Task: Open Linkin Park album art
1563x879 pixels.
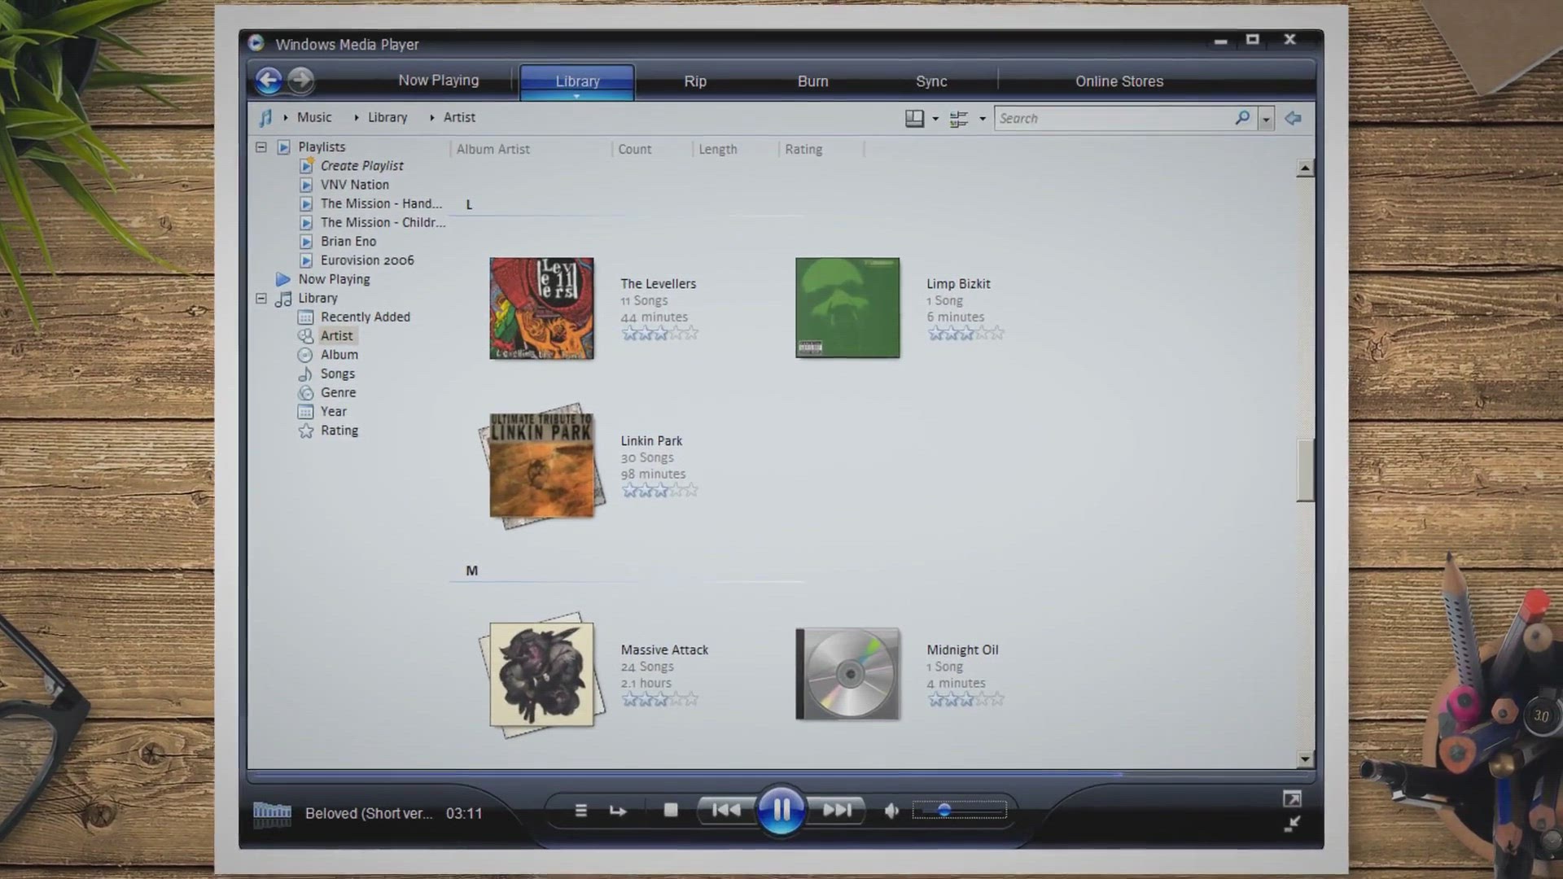Action: 541,466
